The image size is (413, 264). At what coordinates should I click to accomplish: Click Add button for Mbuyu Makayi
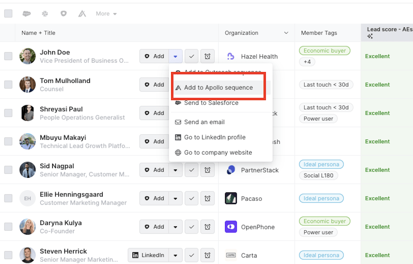(x=154, y=141)
